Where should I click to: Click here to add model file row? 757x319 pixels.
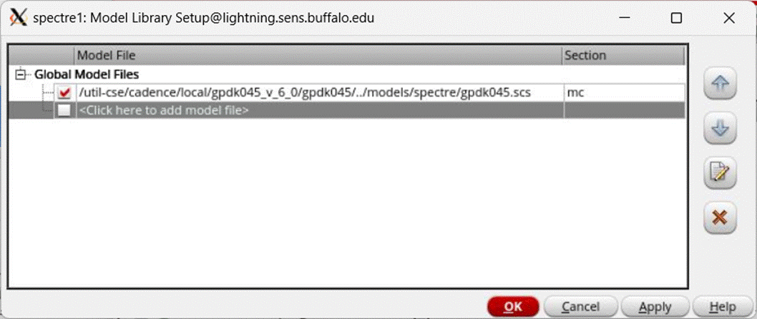[x=164, y=110]
